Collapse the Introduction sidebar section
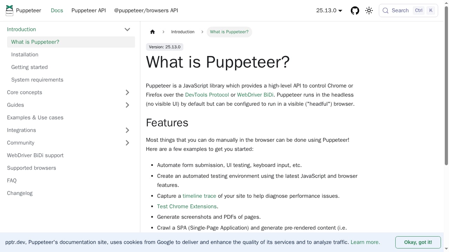This screenshot has width=449, height=252. 127,29
